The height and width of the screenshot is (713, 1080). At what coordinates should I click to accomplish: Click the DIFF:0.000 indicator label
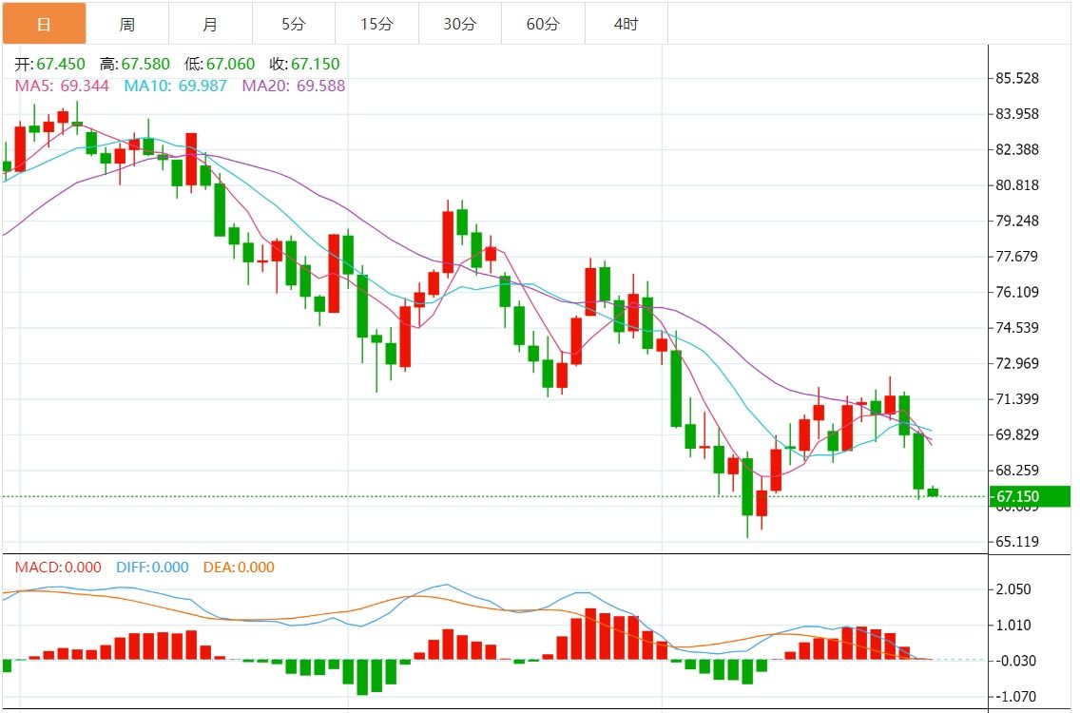152,567
